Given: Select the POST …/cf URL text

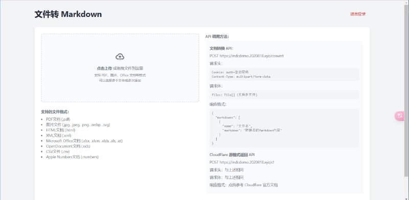Looking at the screenshot, I should (x=242, y=162).
